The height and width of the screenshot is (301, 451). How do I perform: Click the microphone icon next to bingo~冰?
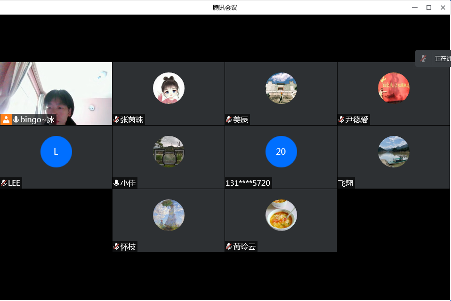point(16,119)
